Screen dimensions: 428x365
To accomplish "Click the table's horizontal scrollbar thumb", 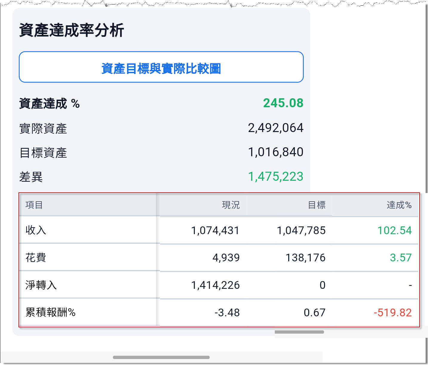I will click(x=299, y=332).
